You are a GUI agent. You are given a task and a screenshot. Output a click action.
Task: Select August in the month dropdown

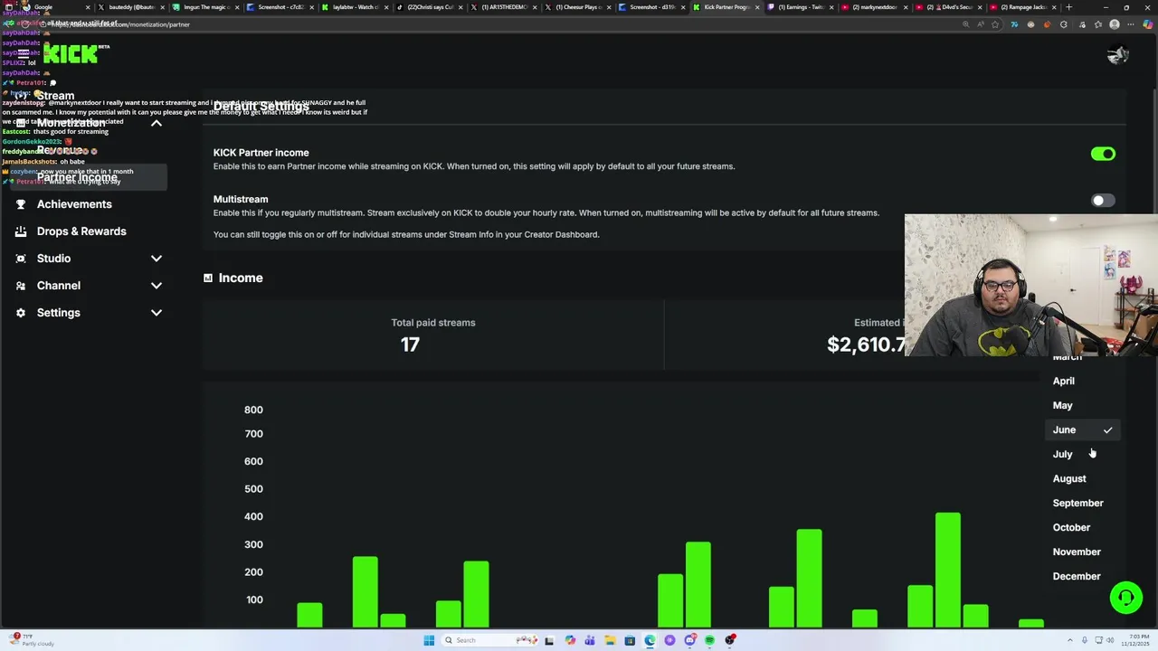(x=1082, y=478)
